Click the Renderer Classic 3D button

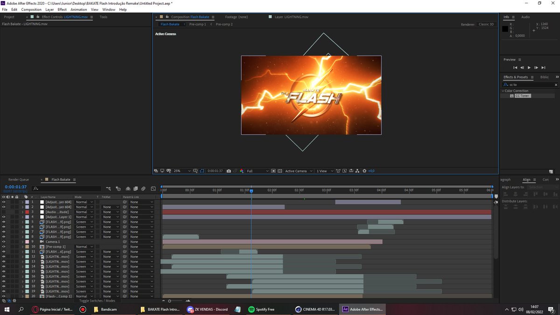coord(486,24)
